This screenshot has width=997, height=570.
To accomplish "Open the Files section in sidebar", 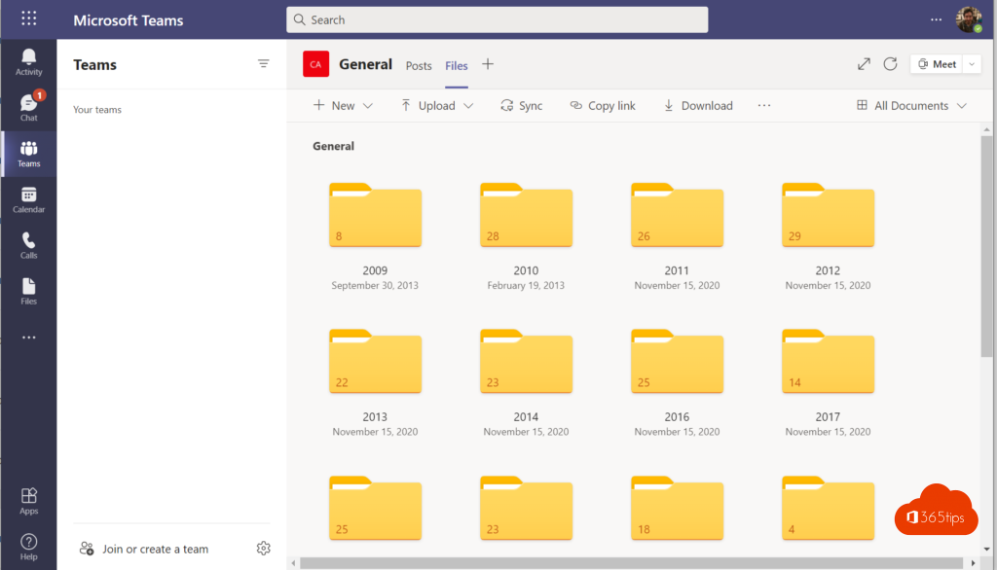I will click(28, 289).
